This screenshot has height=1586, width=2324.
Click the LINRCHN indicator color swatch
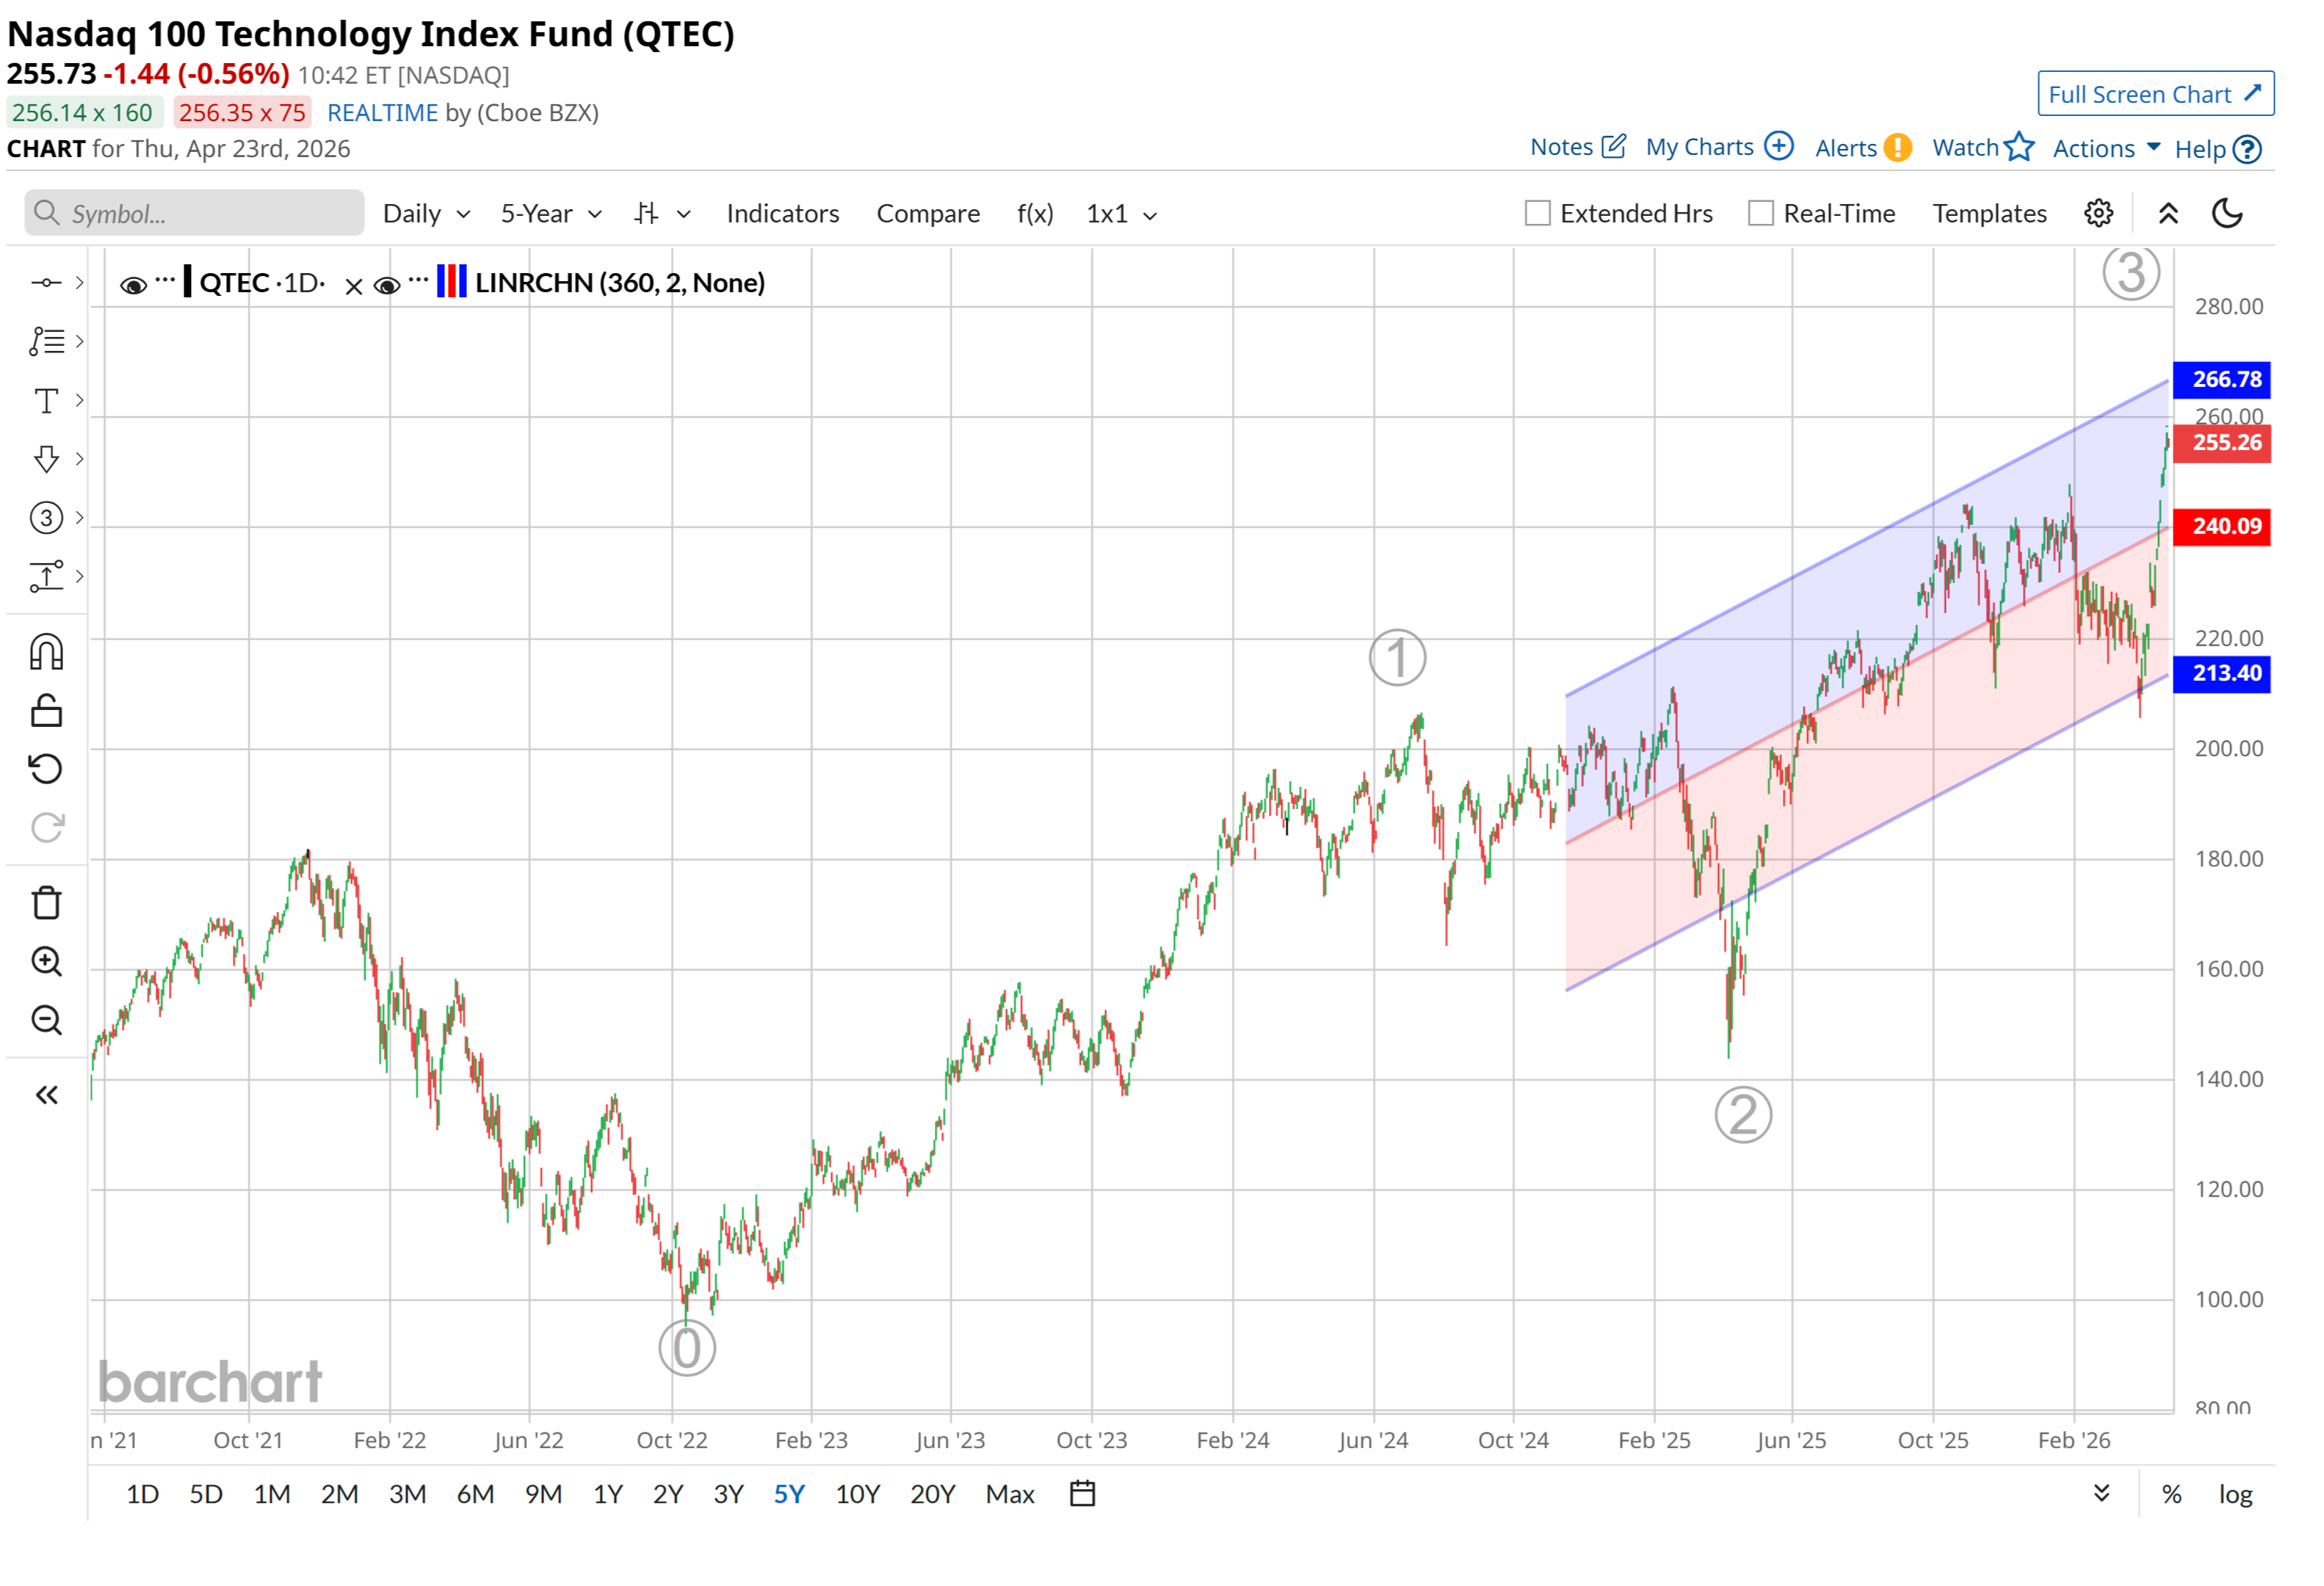click(x=451, y=282)
